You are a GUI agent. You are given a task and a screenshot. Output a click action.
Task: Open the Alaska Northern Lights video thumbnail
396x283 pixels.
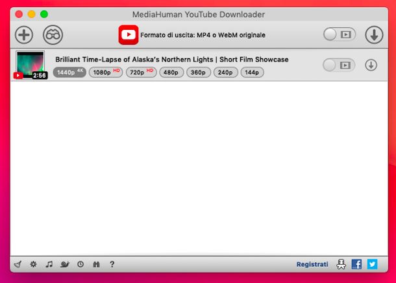(x=31, y=65)
